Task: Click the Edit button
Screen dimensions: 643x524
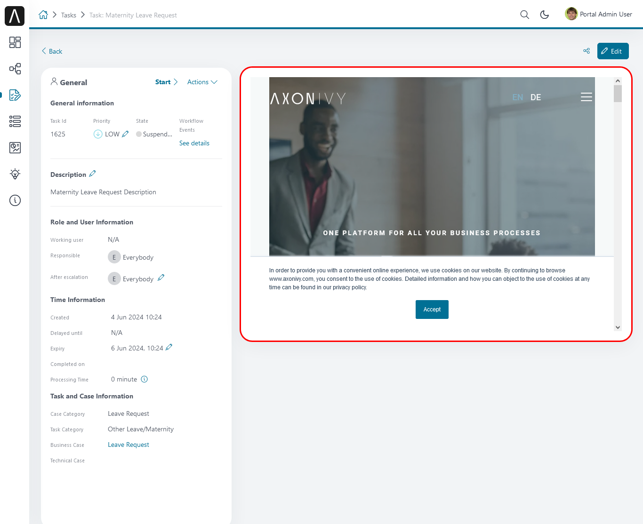Action: coord(613,51)
